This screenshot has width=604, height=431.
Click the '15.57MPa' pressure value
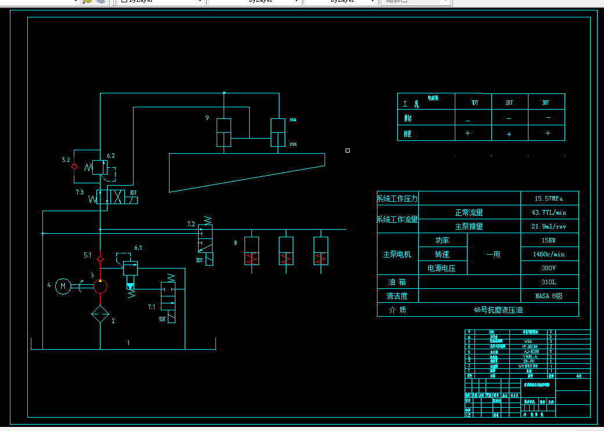pyautogui.click(x=548, y=198)
